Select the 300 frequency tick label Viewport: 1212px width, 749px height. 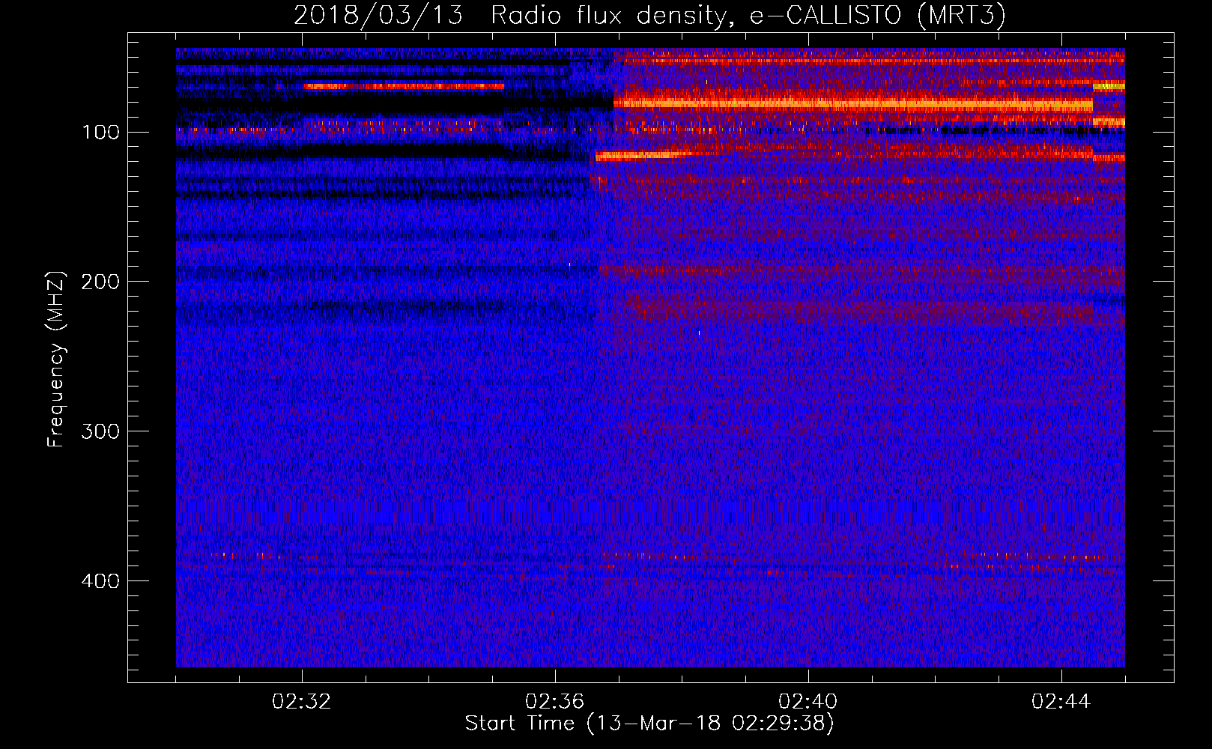pos(100,432)
